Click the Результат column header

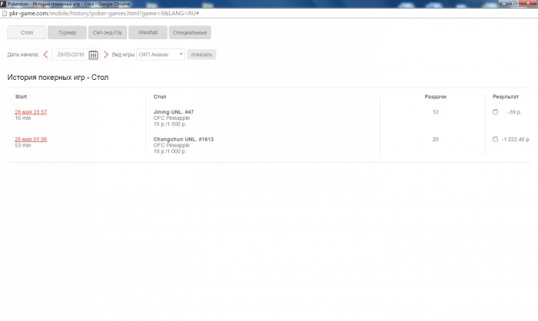tap(506, 97)
